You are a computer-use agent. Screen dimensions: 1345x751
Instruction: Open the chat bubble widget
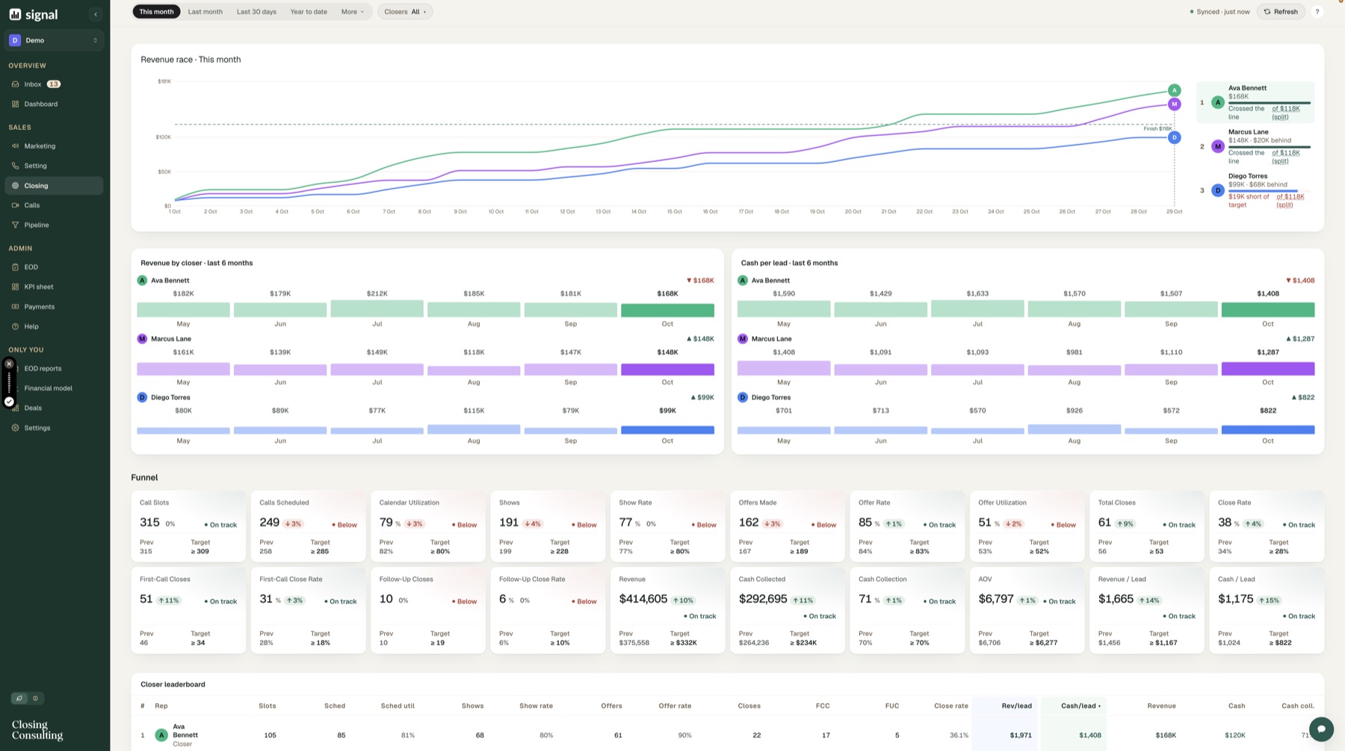click(x=1321, y=729)
